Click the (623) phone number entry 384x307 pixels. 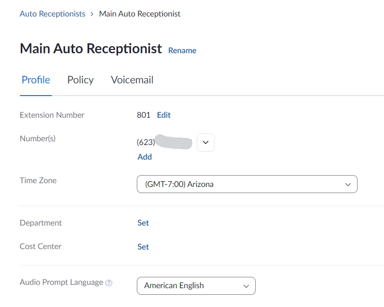click(x=164, y=142)
